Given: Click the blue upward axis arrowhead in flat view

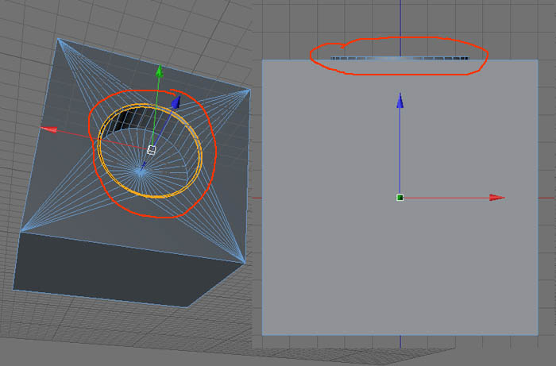Looking at the screenshot, I should 400,99.
